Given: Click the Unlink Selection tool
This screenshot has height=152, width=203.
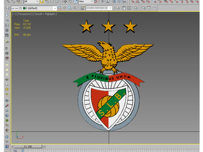Looking at the screenshot, I should click(x=13, y=1).
